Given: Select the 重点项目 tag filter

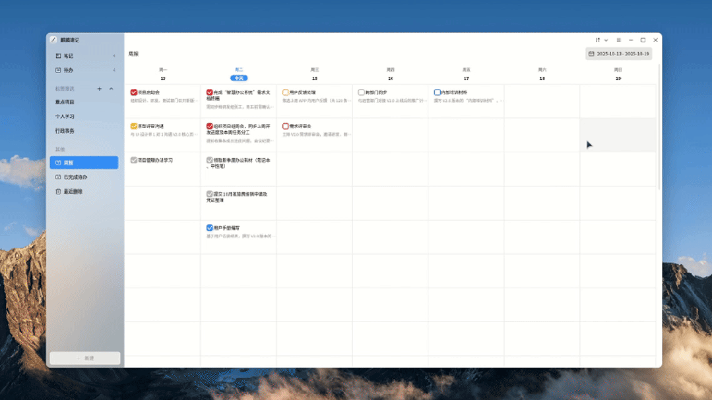Looking at the screenshot, I should pyautogui.click(x=65, y=102).
